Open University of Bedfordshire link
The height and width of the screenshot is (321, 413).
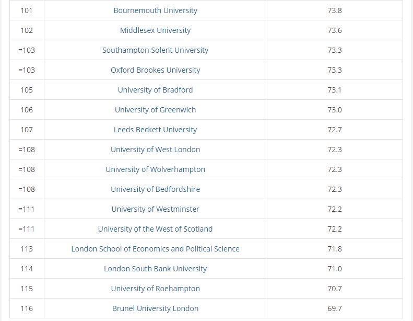tap(155, 189)
